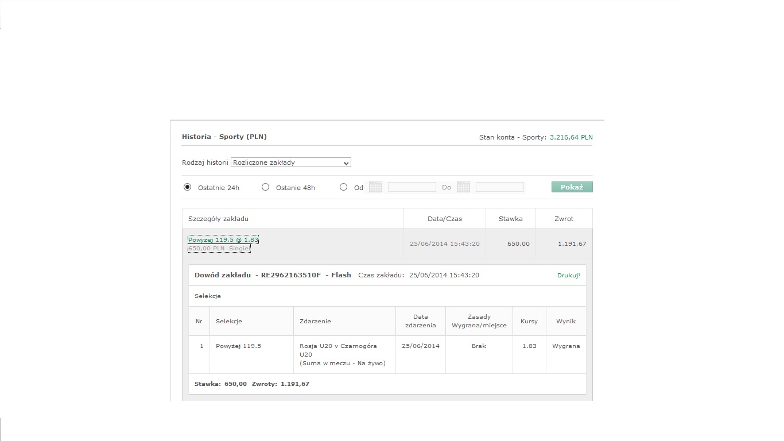Open the Powyżej 119.5 @ 1.83 bet link

coord(223,239)
